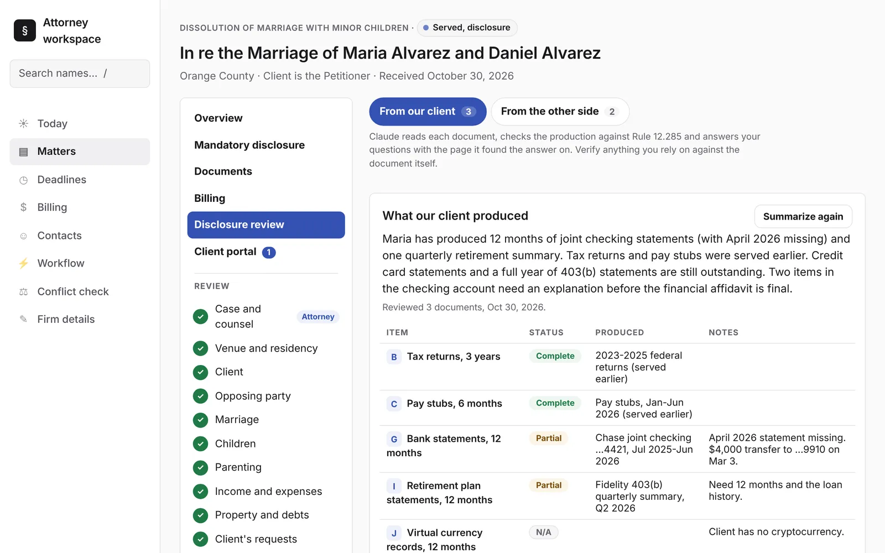885x553 pixels.
Task: Click the green check beside Opposing party
Action: 200,396
